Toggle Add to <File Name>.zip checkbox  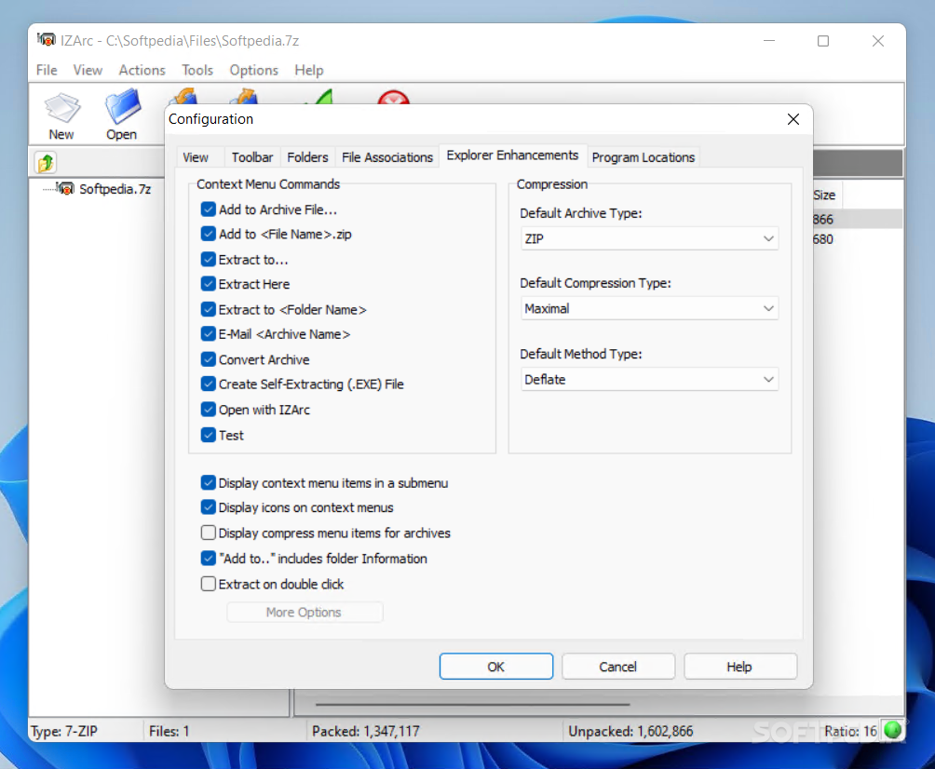coord(208,234)
